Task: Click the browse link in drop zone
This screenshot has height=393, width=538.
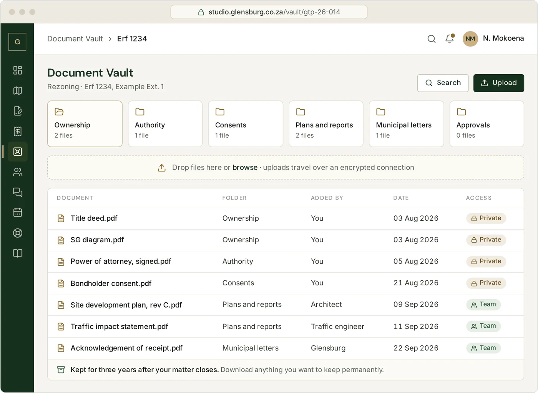Action: [245, 168]
